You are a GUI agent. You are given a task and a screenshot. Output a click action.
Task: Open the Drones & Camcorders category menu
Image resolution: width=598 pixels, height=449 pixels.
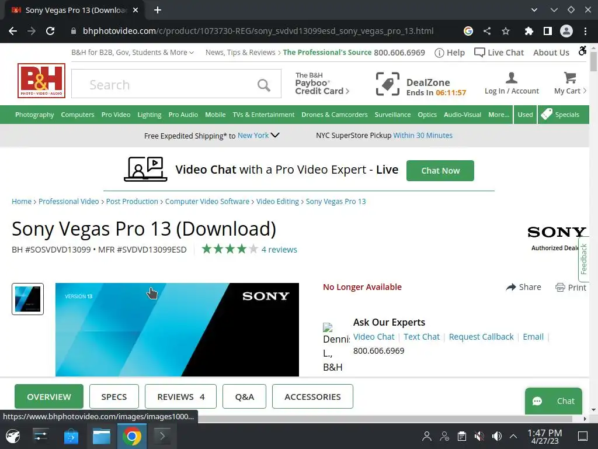click(x=335, y=115)
